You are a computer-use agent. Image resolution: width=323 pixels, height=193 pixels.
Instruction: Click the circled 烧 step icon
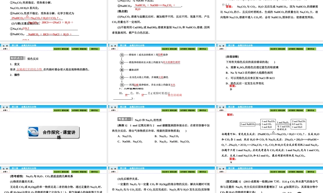tap(121, 62)
